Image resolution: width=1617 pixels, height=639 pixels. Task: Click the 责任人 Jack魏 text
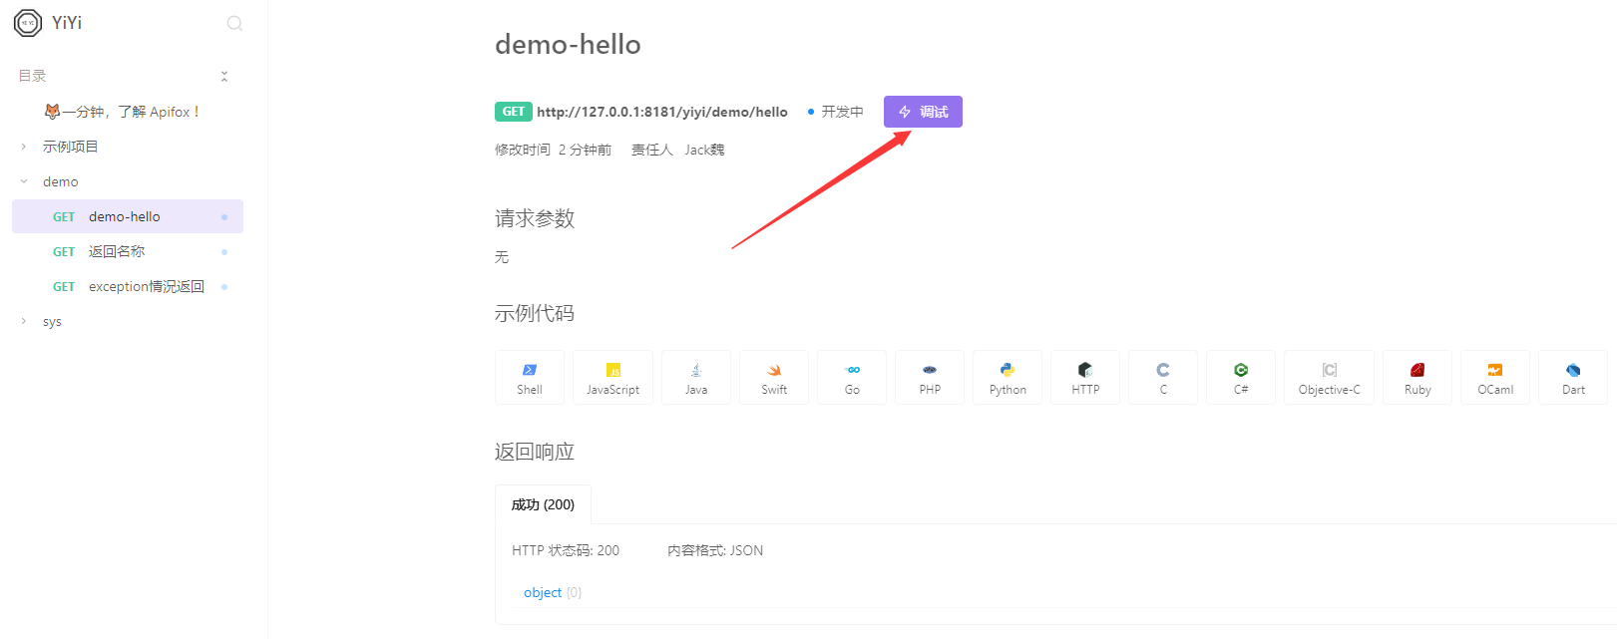click(x=677, y=150)
